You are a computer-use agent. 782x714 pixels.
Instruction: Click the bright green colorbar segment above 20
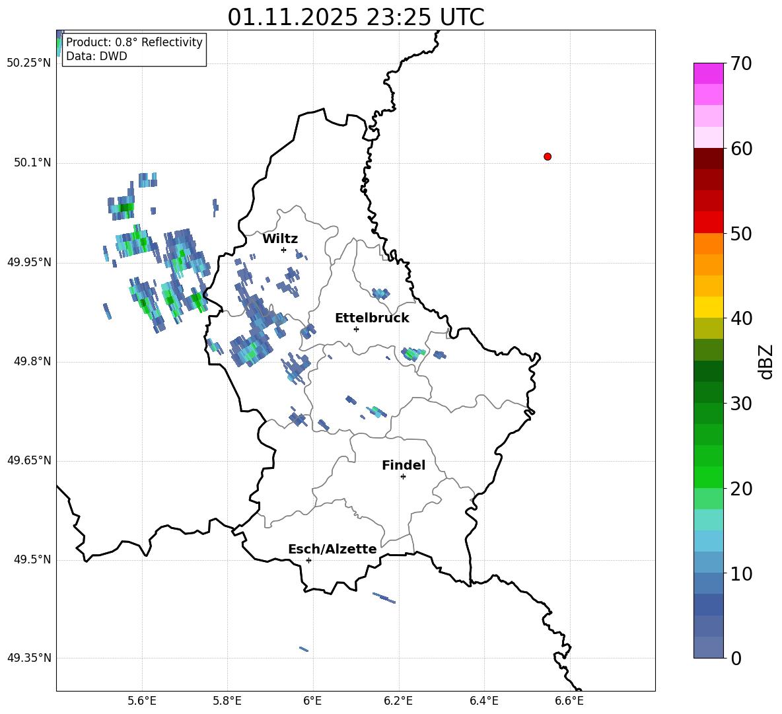708,477
